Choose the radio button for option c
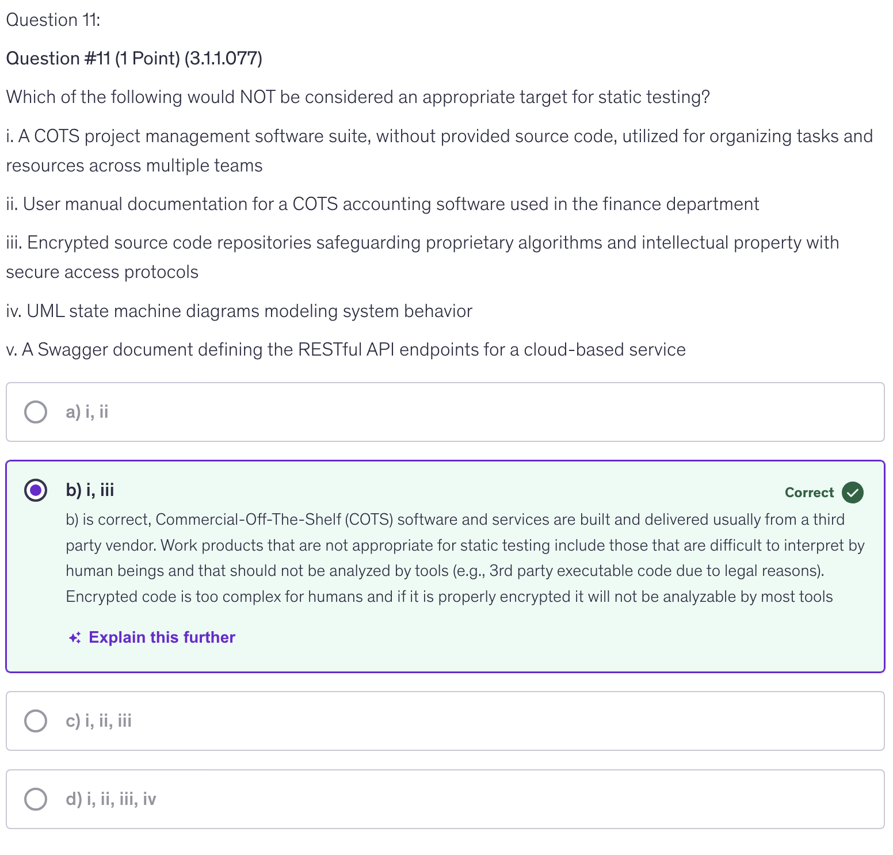Viewport: 893px width, 855px height. pyautogui.click(x=36, y=721)
